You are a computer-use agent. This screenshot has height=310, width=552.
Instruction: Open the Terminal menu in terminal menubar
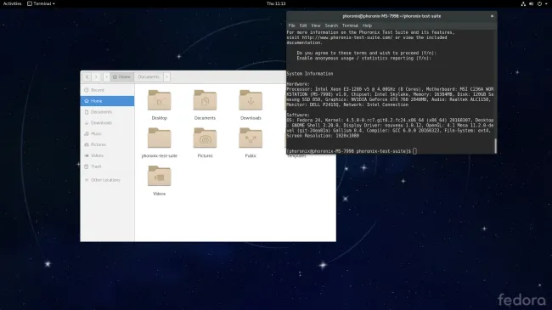350,25
